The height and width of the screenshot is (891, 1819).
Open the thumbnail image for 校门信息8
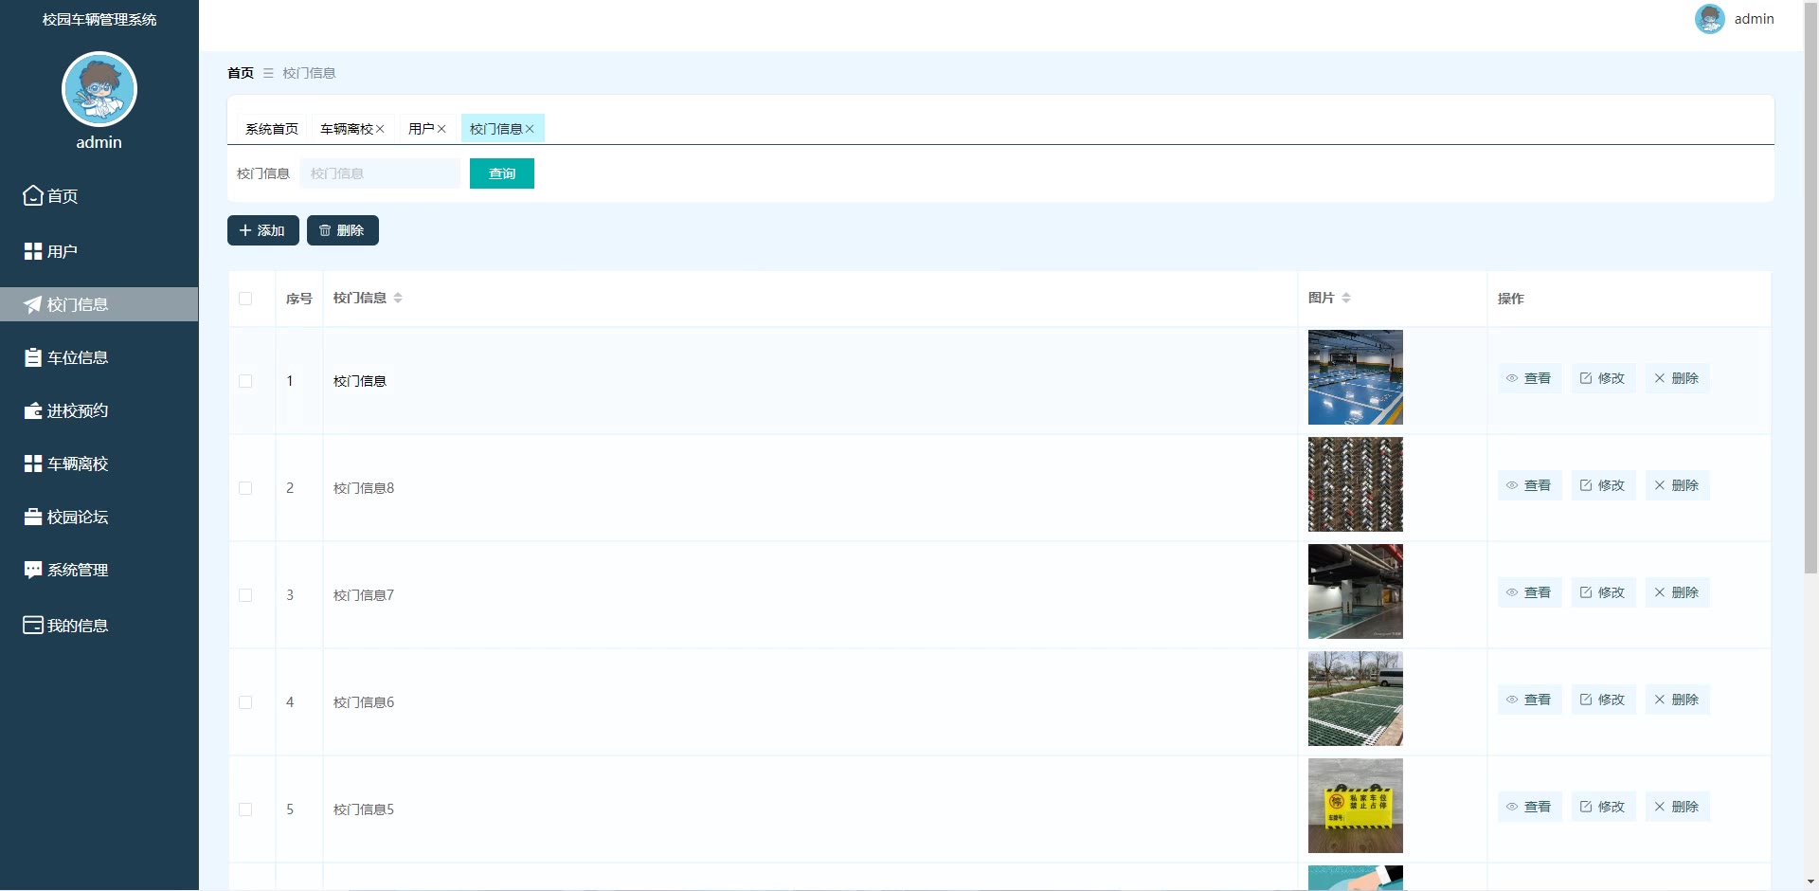pos(1356,484)
